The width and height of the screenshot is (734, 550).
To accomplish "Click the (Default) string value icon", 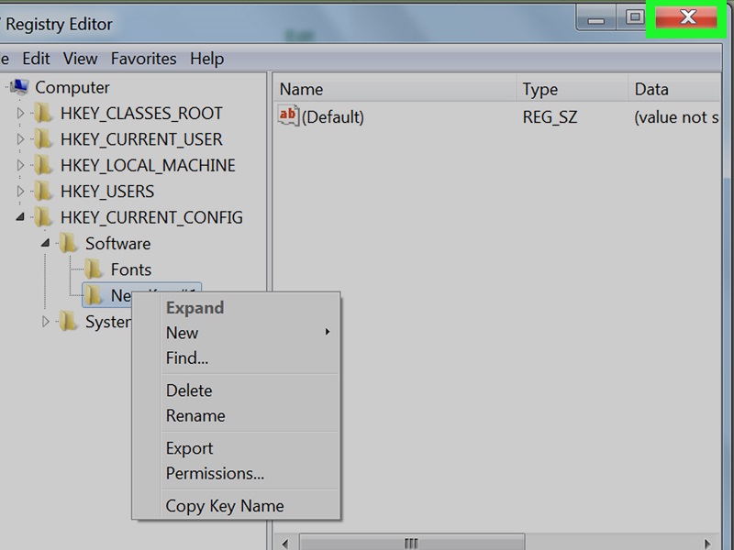I will coord(288,115).
